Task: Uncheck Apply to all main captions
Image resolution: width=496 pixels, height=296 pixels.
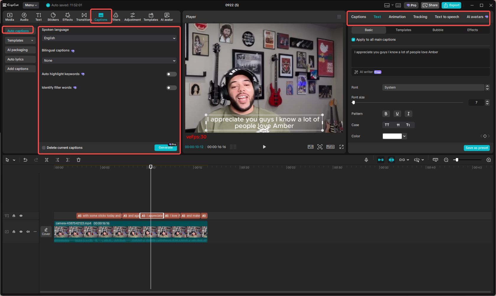Action: tap(353, 39)
